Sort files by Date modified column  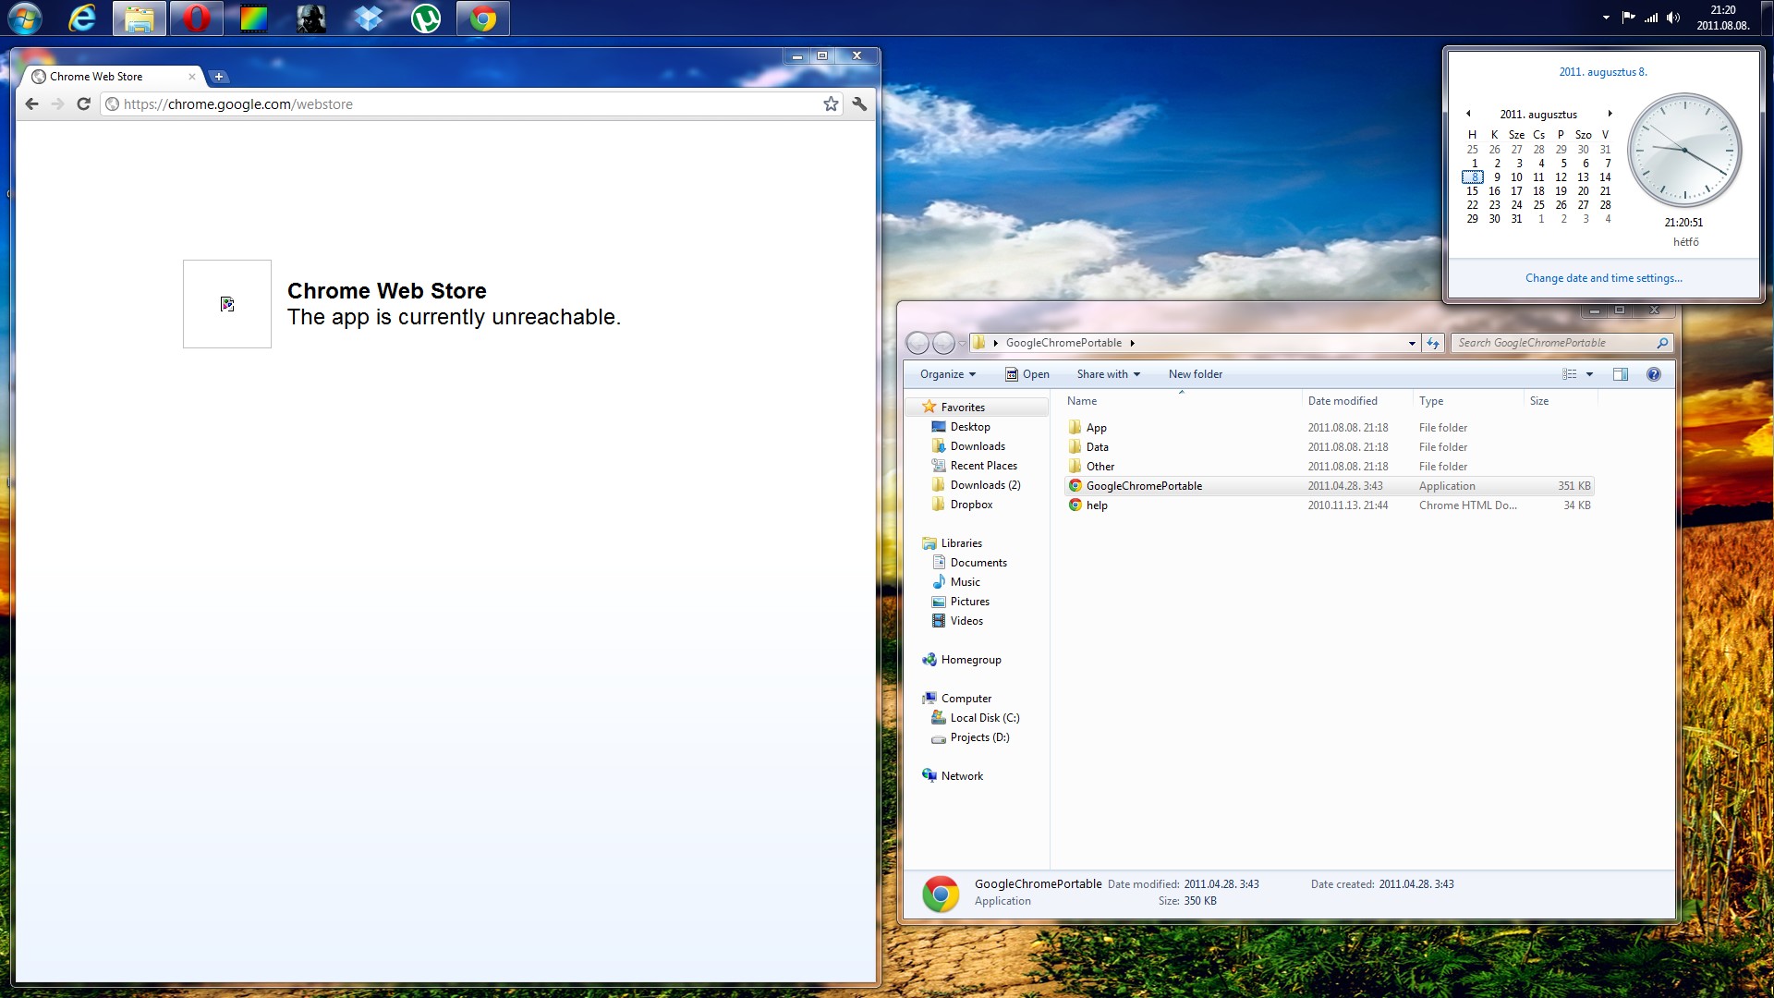tap(1357, 401)
